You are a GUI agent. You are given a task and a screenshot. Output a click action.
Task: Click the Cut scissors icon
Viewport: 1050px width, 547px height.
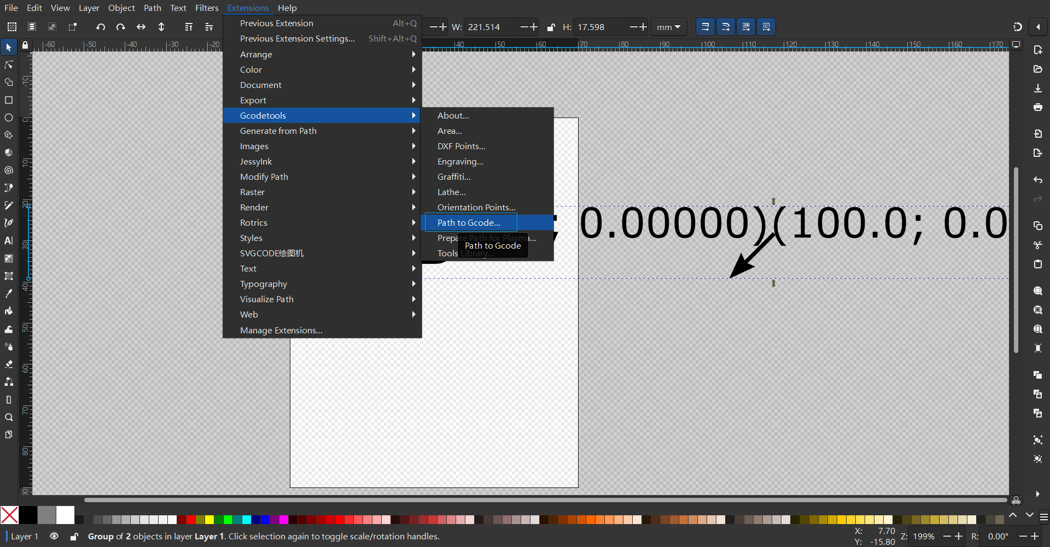pos(1038,245)
